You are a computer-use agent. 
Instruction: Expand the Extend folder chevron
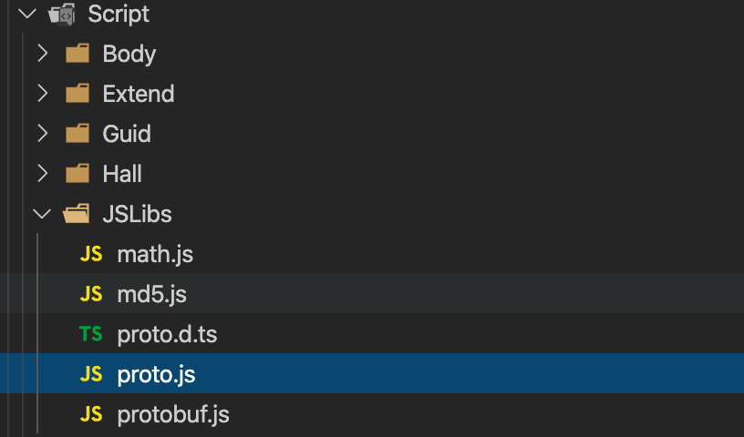42,94
